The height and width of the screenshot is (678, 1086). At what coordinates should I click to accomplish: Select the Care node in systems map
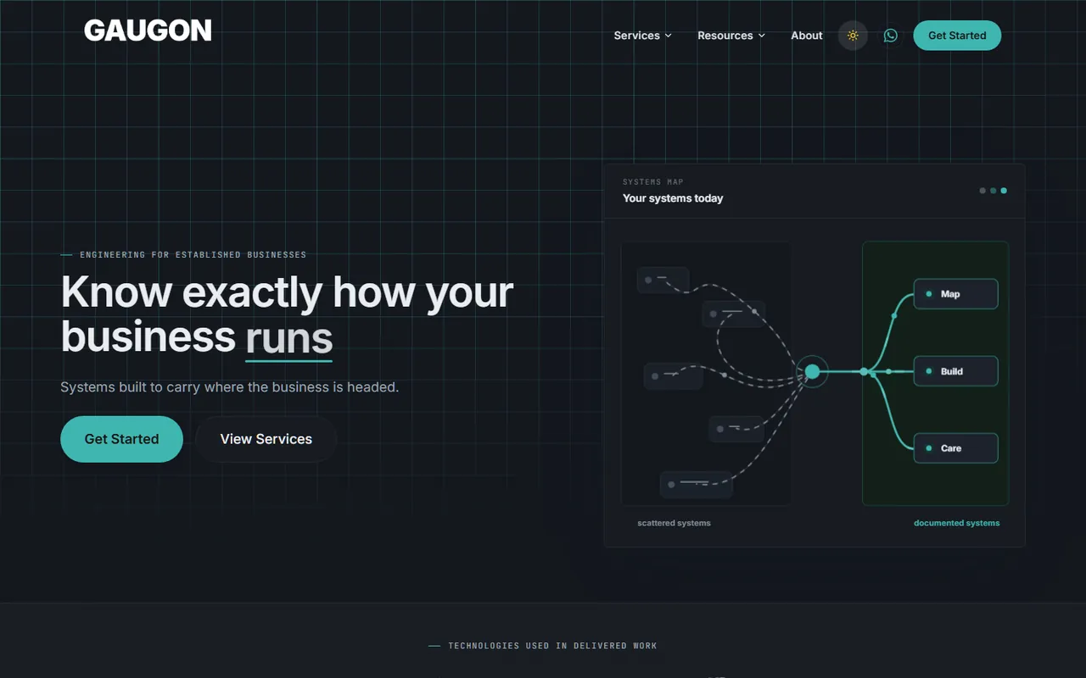tap(955, 448)
